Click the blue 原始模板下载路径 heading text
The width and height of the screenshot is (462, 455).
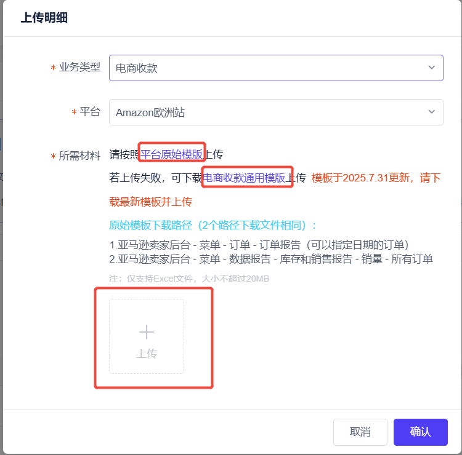[x=213, y=225]
